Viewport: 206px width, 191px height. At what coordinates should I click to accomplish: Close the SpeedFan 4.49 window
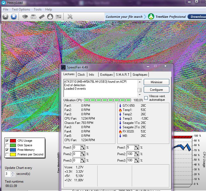click(x=165, y=66)
